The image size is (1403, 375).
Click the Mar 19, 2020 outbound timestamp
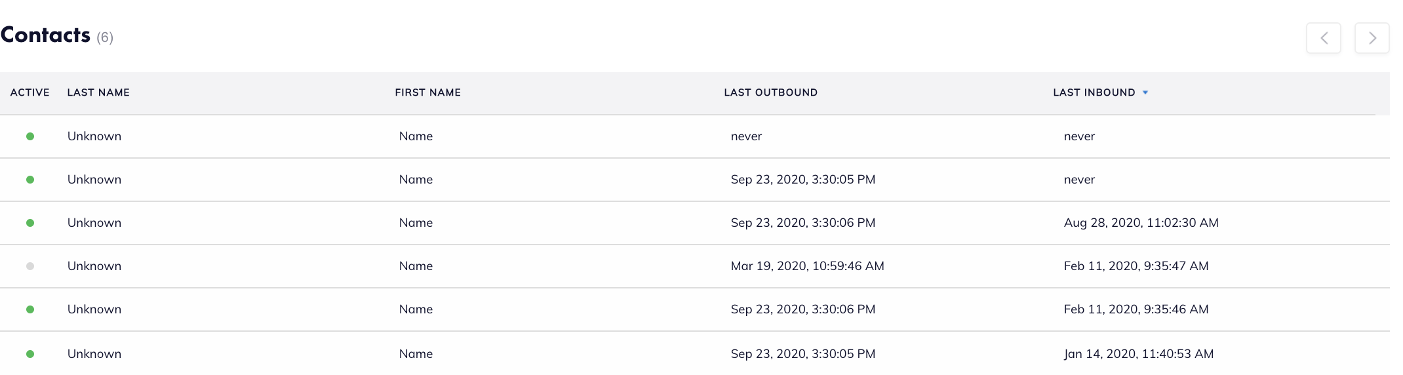807,266
